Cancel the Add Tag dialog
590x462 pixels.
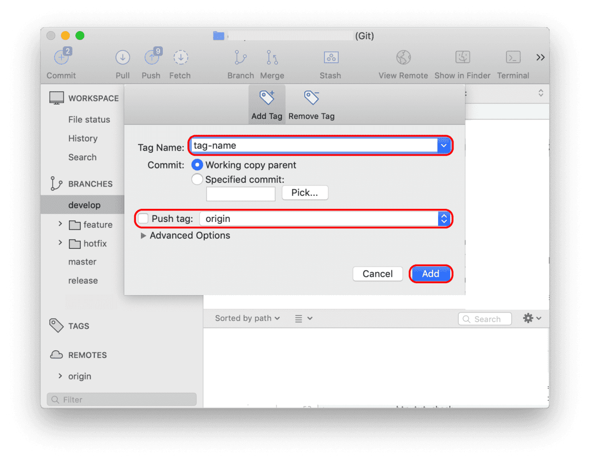point(377,273)
